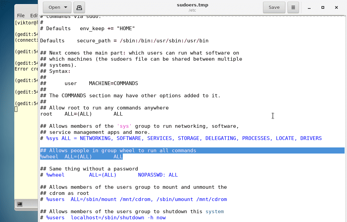Click the terminal icon in bottom panel
Screen dimensions: 347x222
(x=20, y=204)
